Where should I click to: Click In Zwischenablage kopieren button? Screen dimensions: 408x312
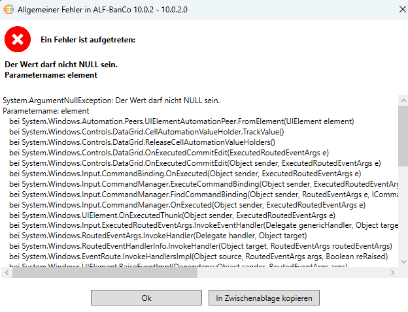point(264,298)
